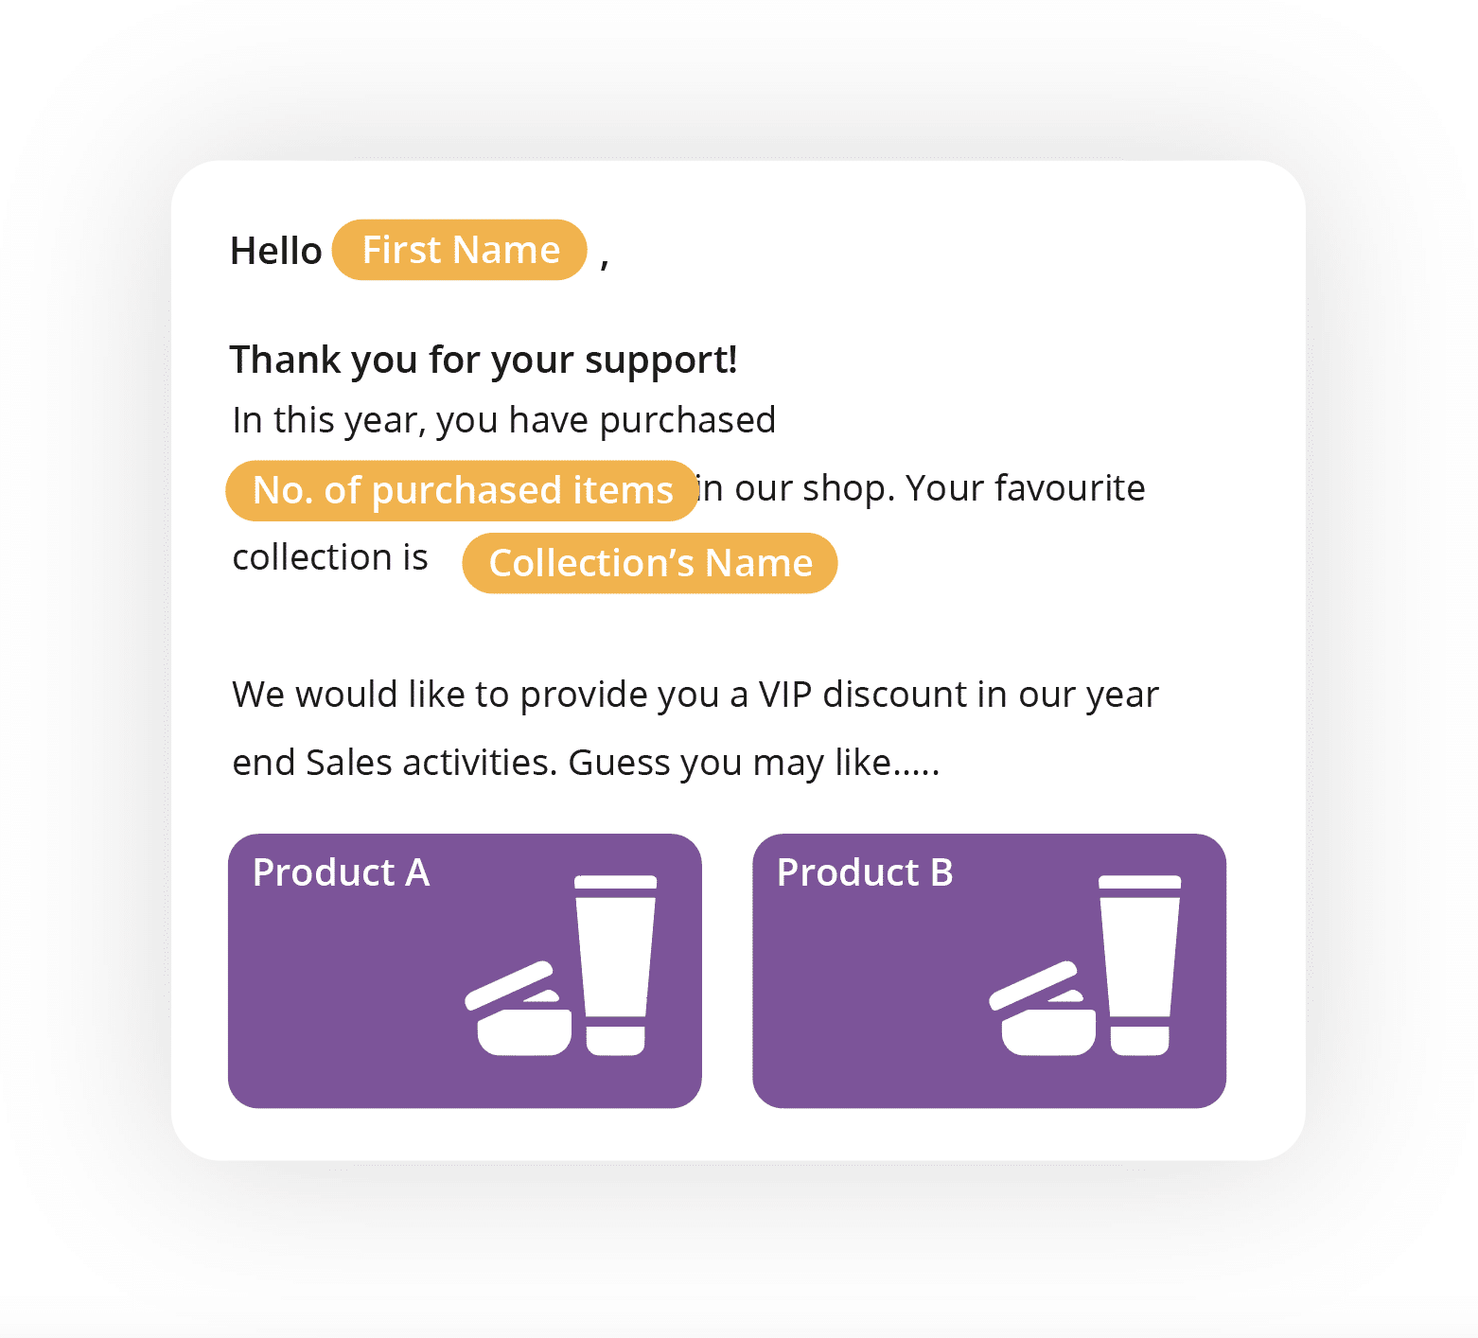1478x1338 pixels.
Task: Click the VIP discount paragraph text
Action: tap(695, 729)
